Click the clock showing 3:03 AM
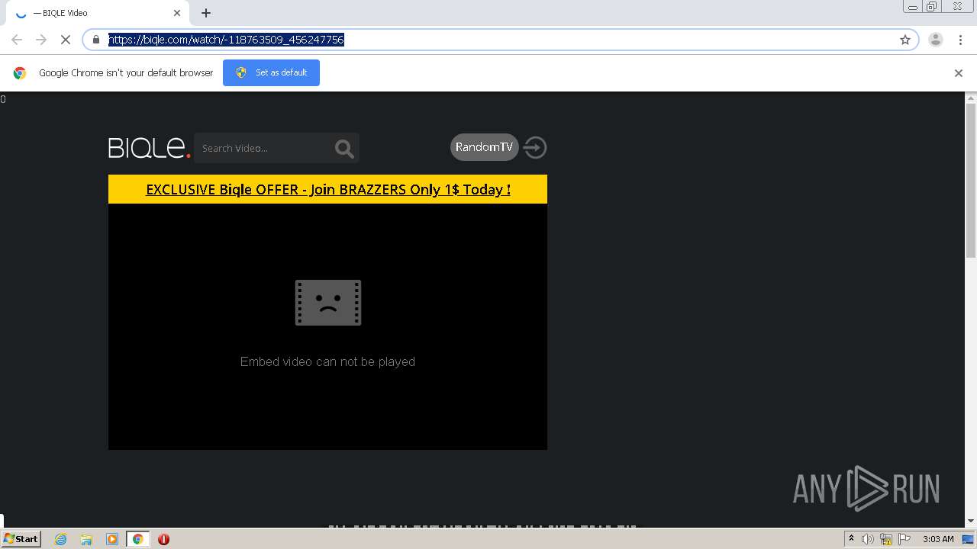The width and height of the screenshot is (977, 549). (938, 539)
